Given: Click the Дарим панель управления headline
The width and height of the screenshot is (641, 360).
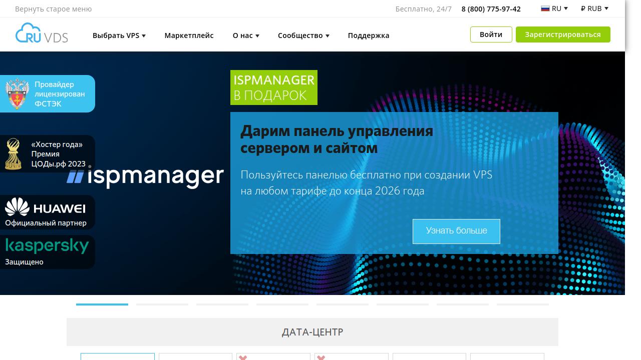Looking at the screenshot, I should (x=337, y=139).
